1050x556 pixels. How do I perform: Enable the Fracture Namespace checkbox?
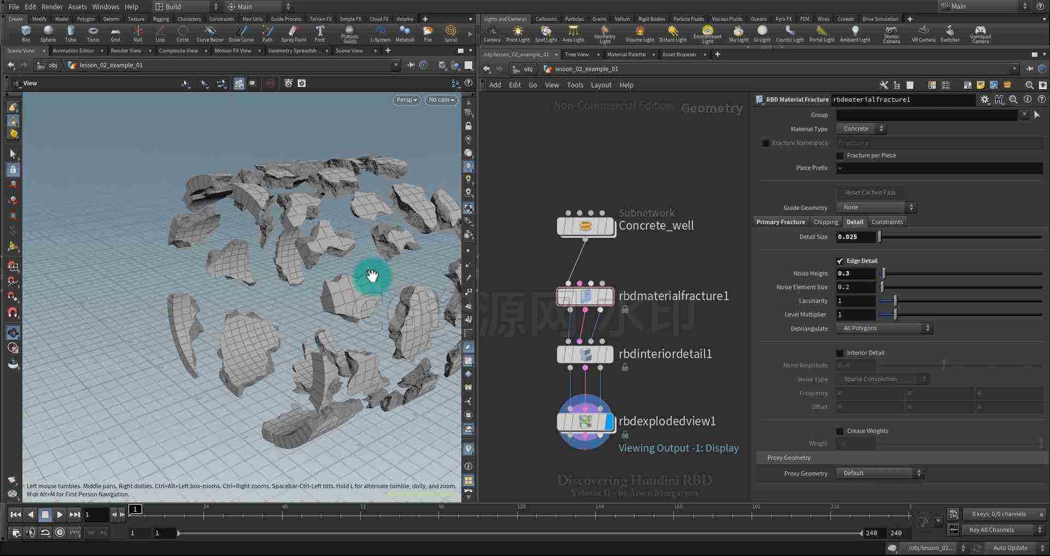(x=766, y=143)
